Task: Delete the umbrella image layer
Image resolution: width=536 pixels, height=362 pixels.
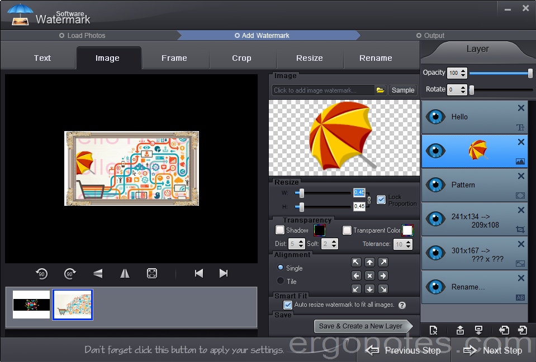Action: [521, 142]
